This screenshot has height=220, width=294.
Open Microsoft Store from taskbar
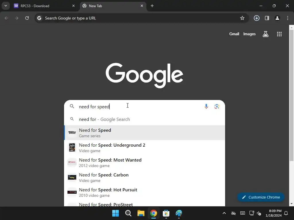166,213
